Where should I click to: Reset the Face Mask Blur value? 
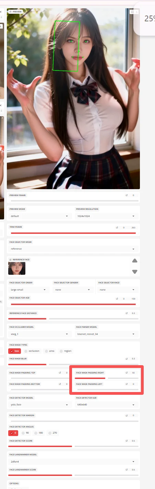pyautogui.click(x=127, y=359)
